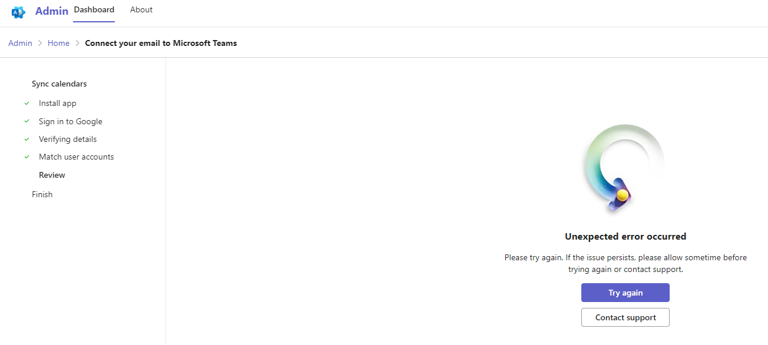Click the chevron separator after Admin breadcrumb
Viewport: 768px width, 345px height.
[x=40, y=43]
